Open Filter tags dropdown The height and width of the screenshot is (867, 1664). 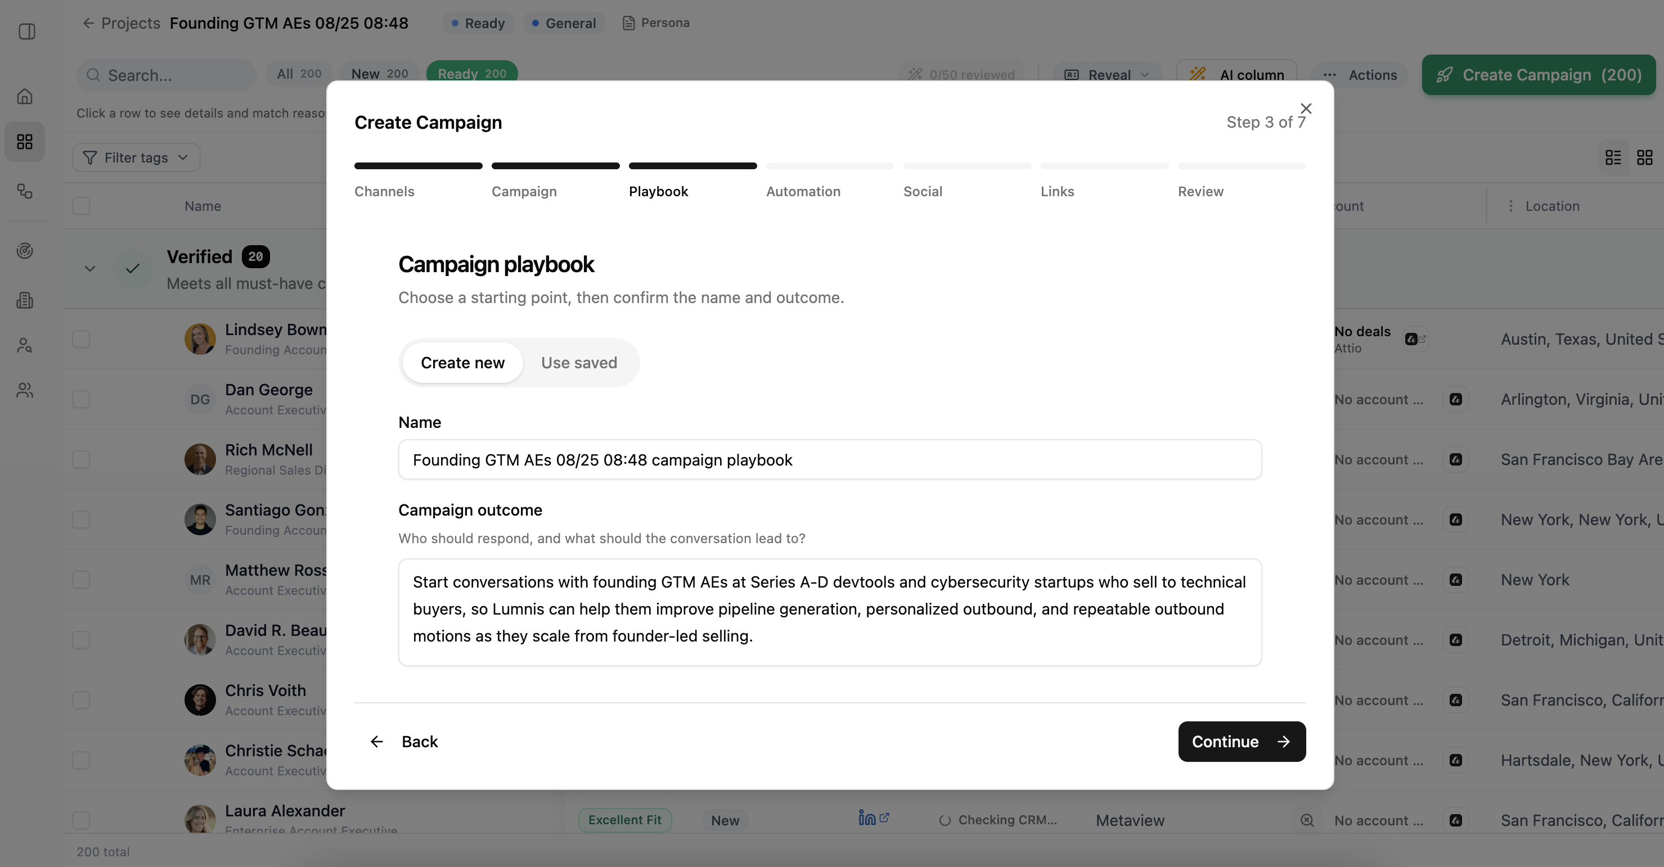point(136,157)
